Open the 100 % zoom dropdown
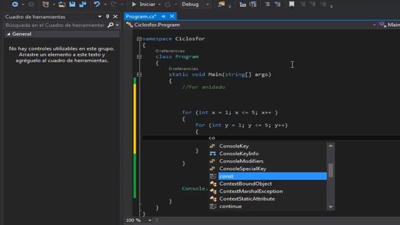400x225 pixels. (150, 220)
